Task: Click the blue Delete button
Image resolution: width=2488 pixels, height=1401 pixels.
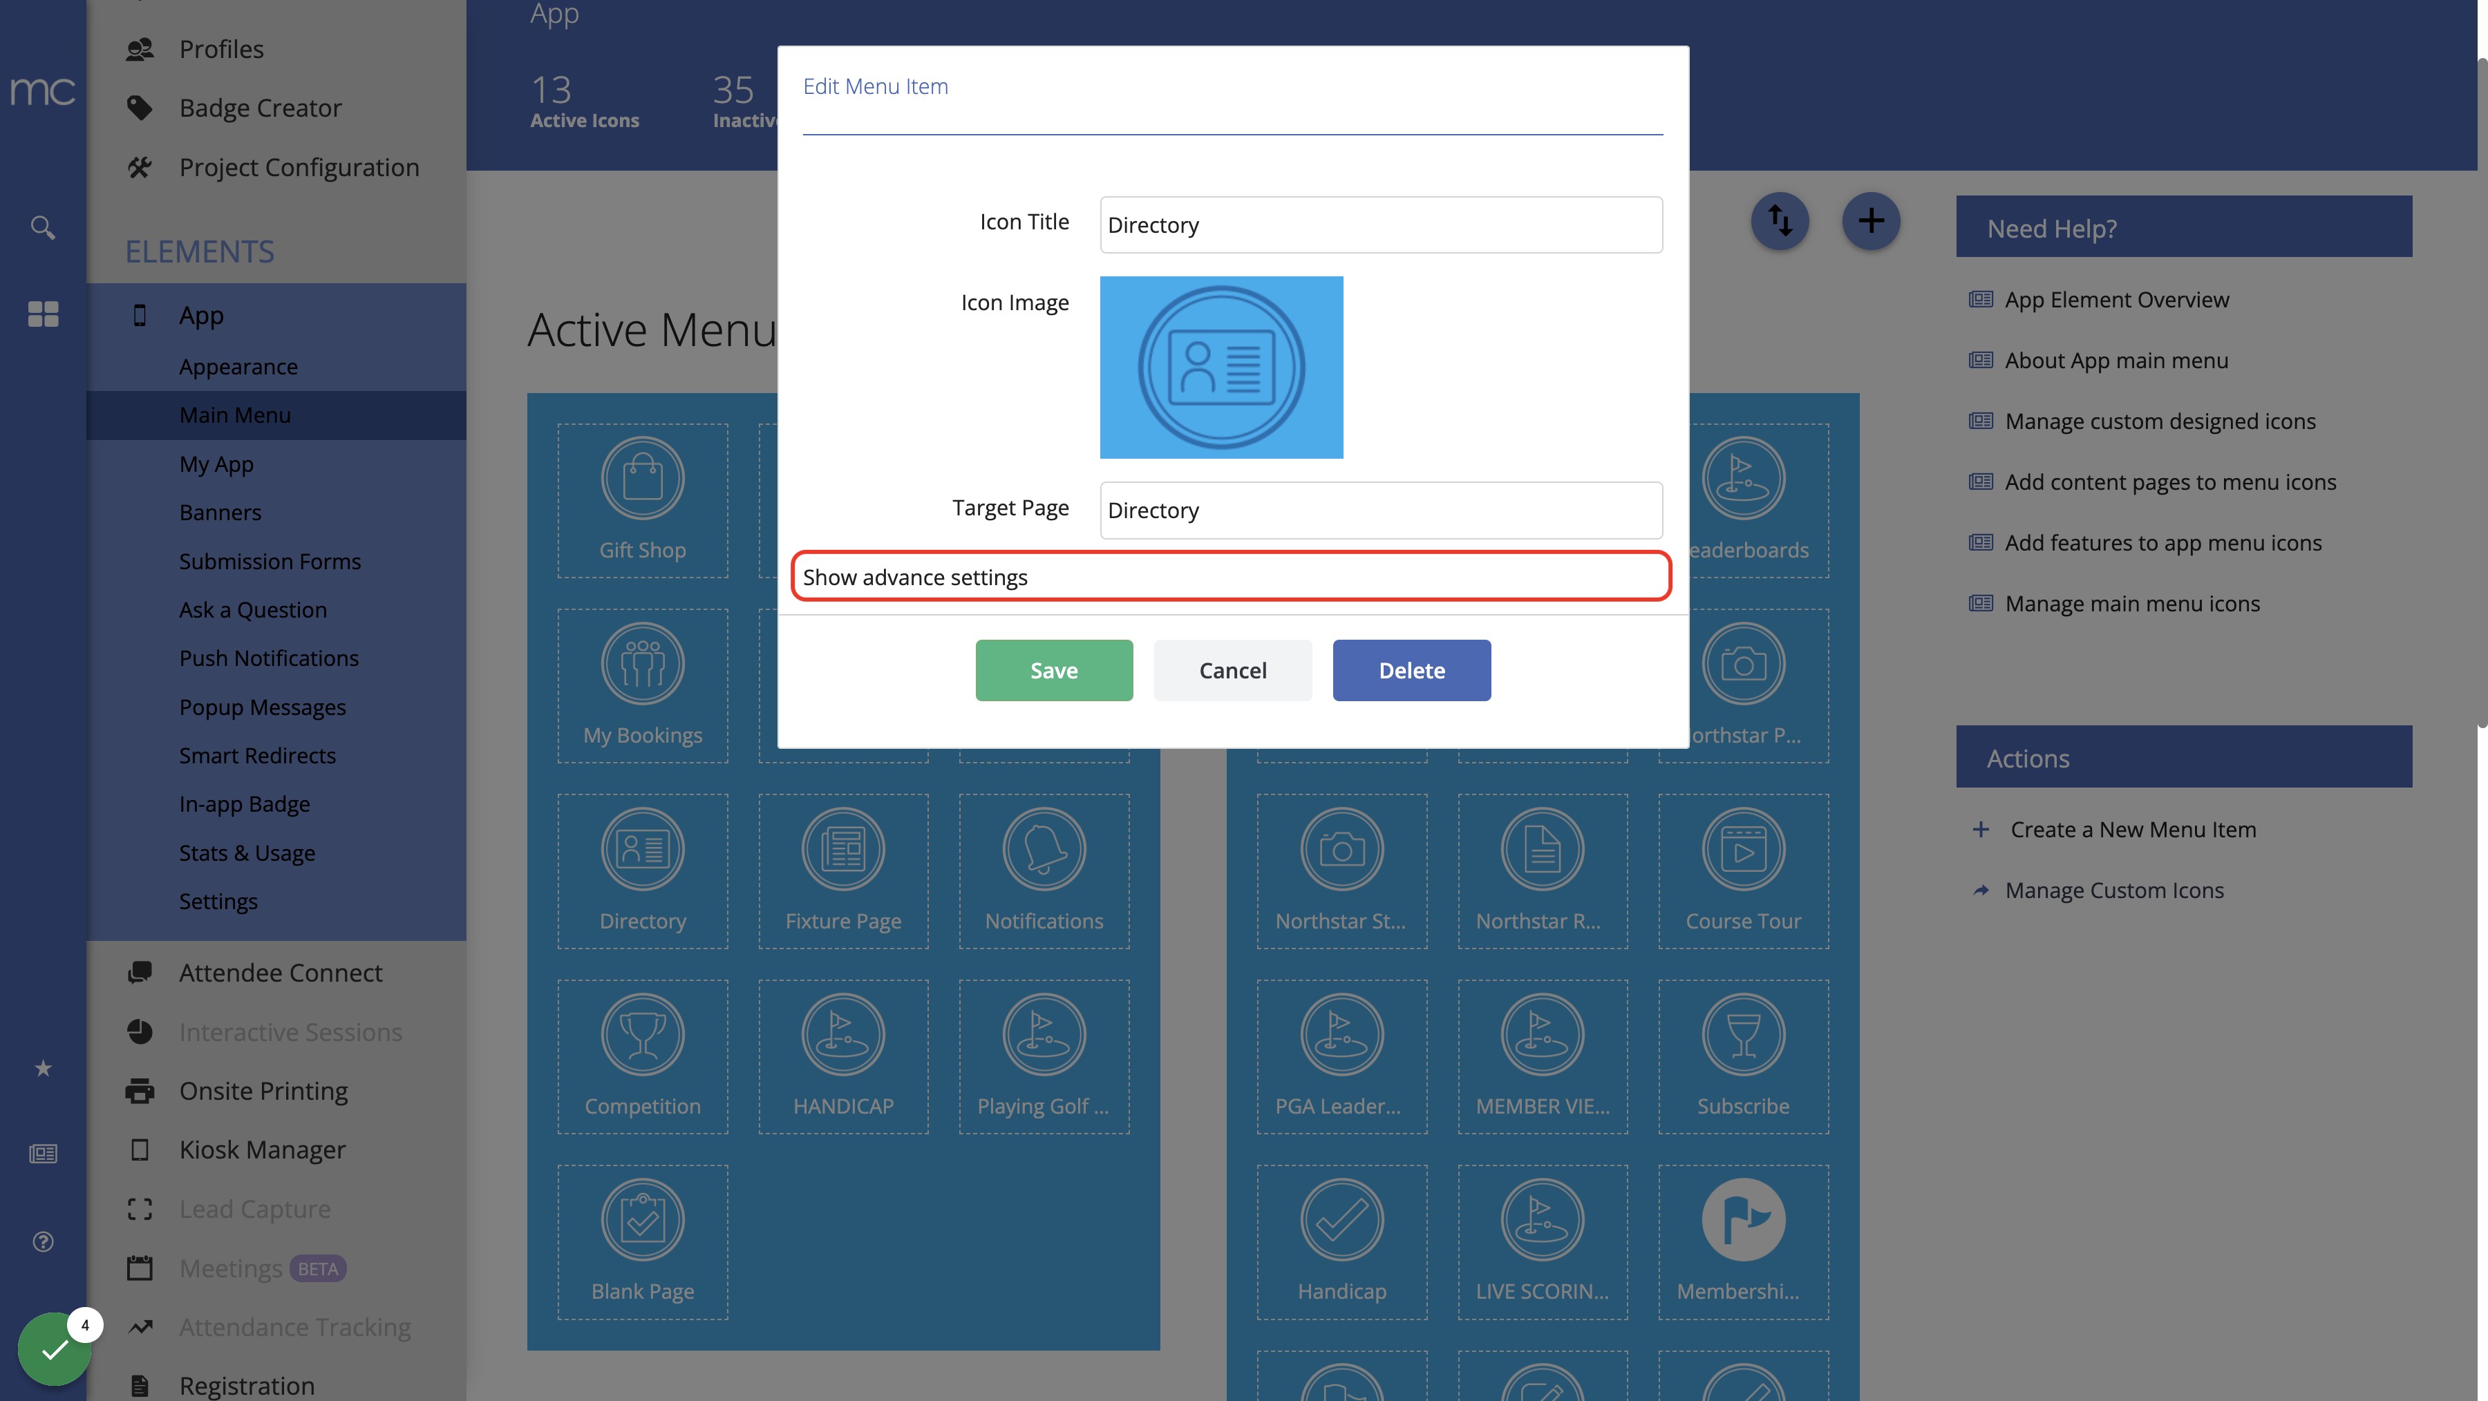Action: coord(1411,670)
